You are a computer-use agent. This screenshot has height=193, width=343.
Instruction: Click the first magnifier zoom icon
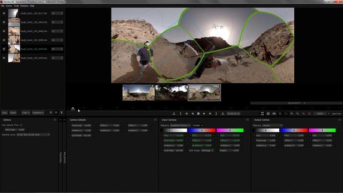coord(292,114)
